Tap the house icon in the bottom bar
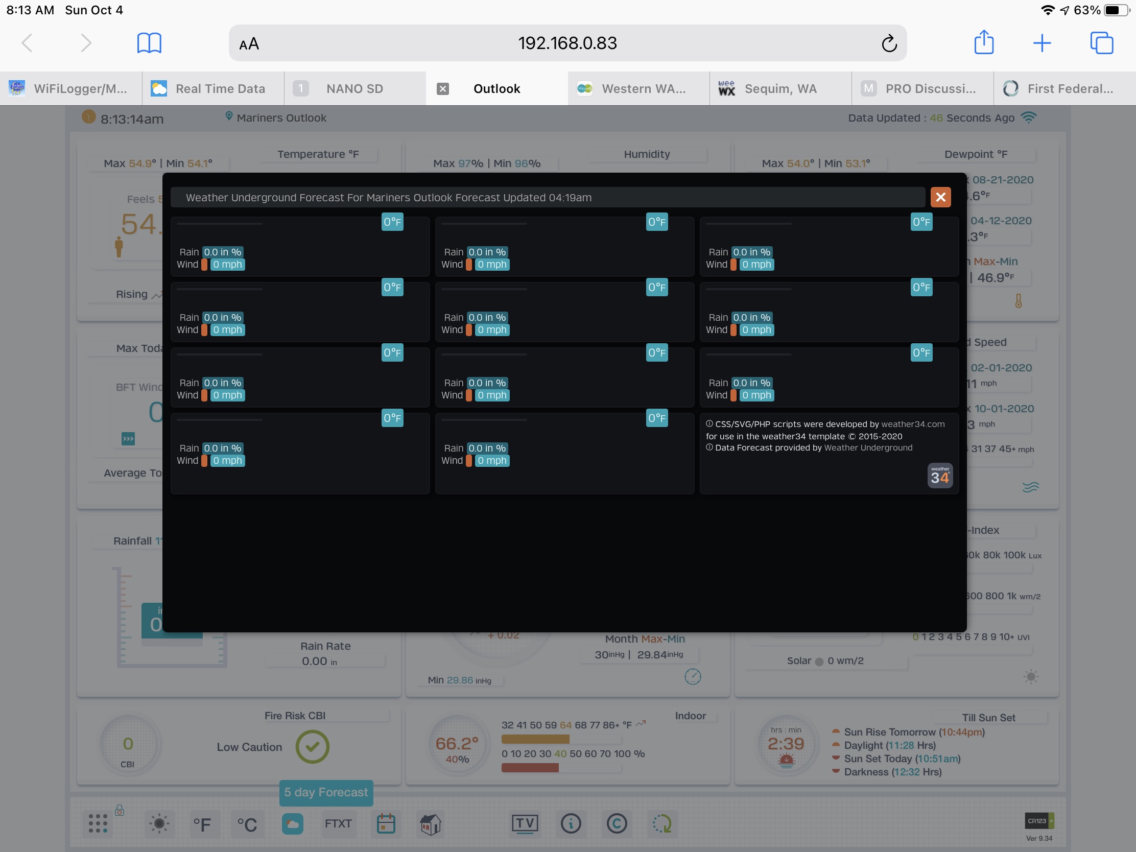The height and width of the screenshot is (852, 1136). tap(431, 824)
